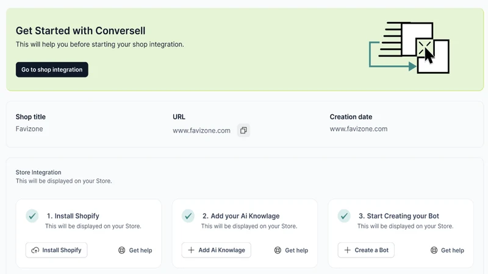The image size is (488, 274).
Task: Click the 3. Start Creating your Bot title
Action: (399, 216)
